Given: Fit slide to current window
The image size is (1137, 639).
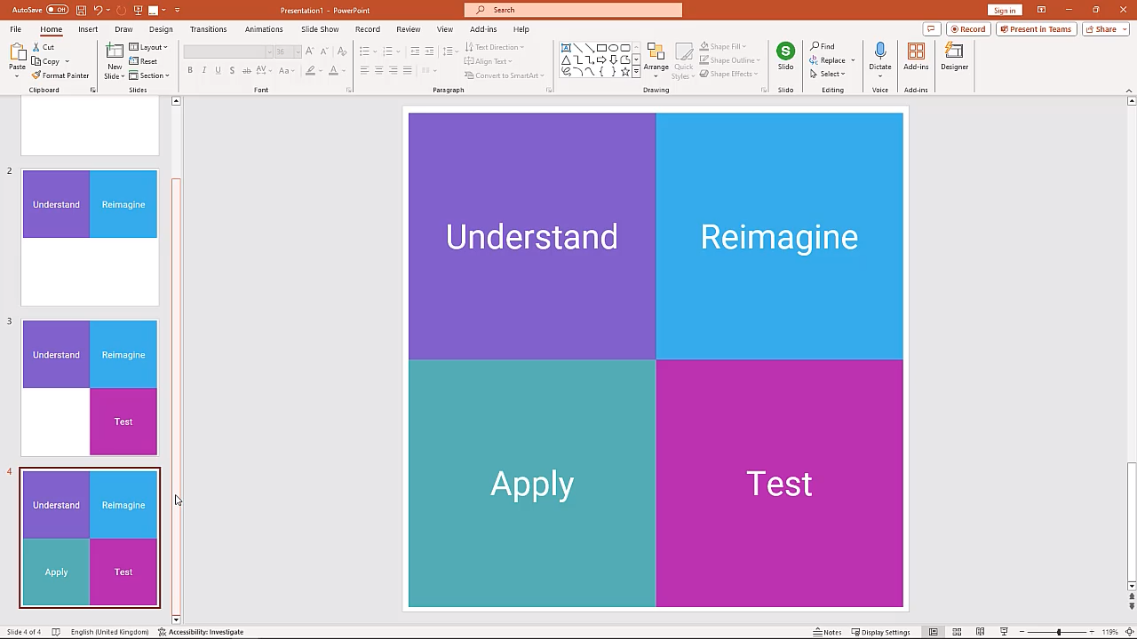Looking at the screenshot, I should coord(1129,632).
